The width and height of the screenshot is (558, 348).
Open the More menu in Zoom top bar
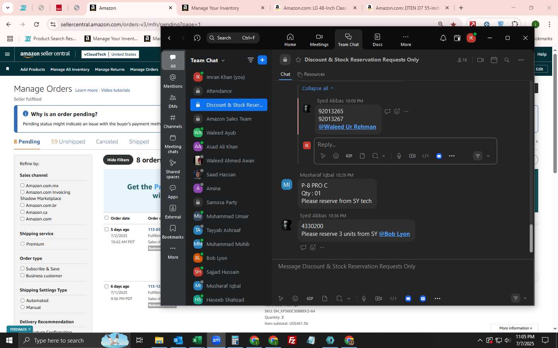[406, 39]
